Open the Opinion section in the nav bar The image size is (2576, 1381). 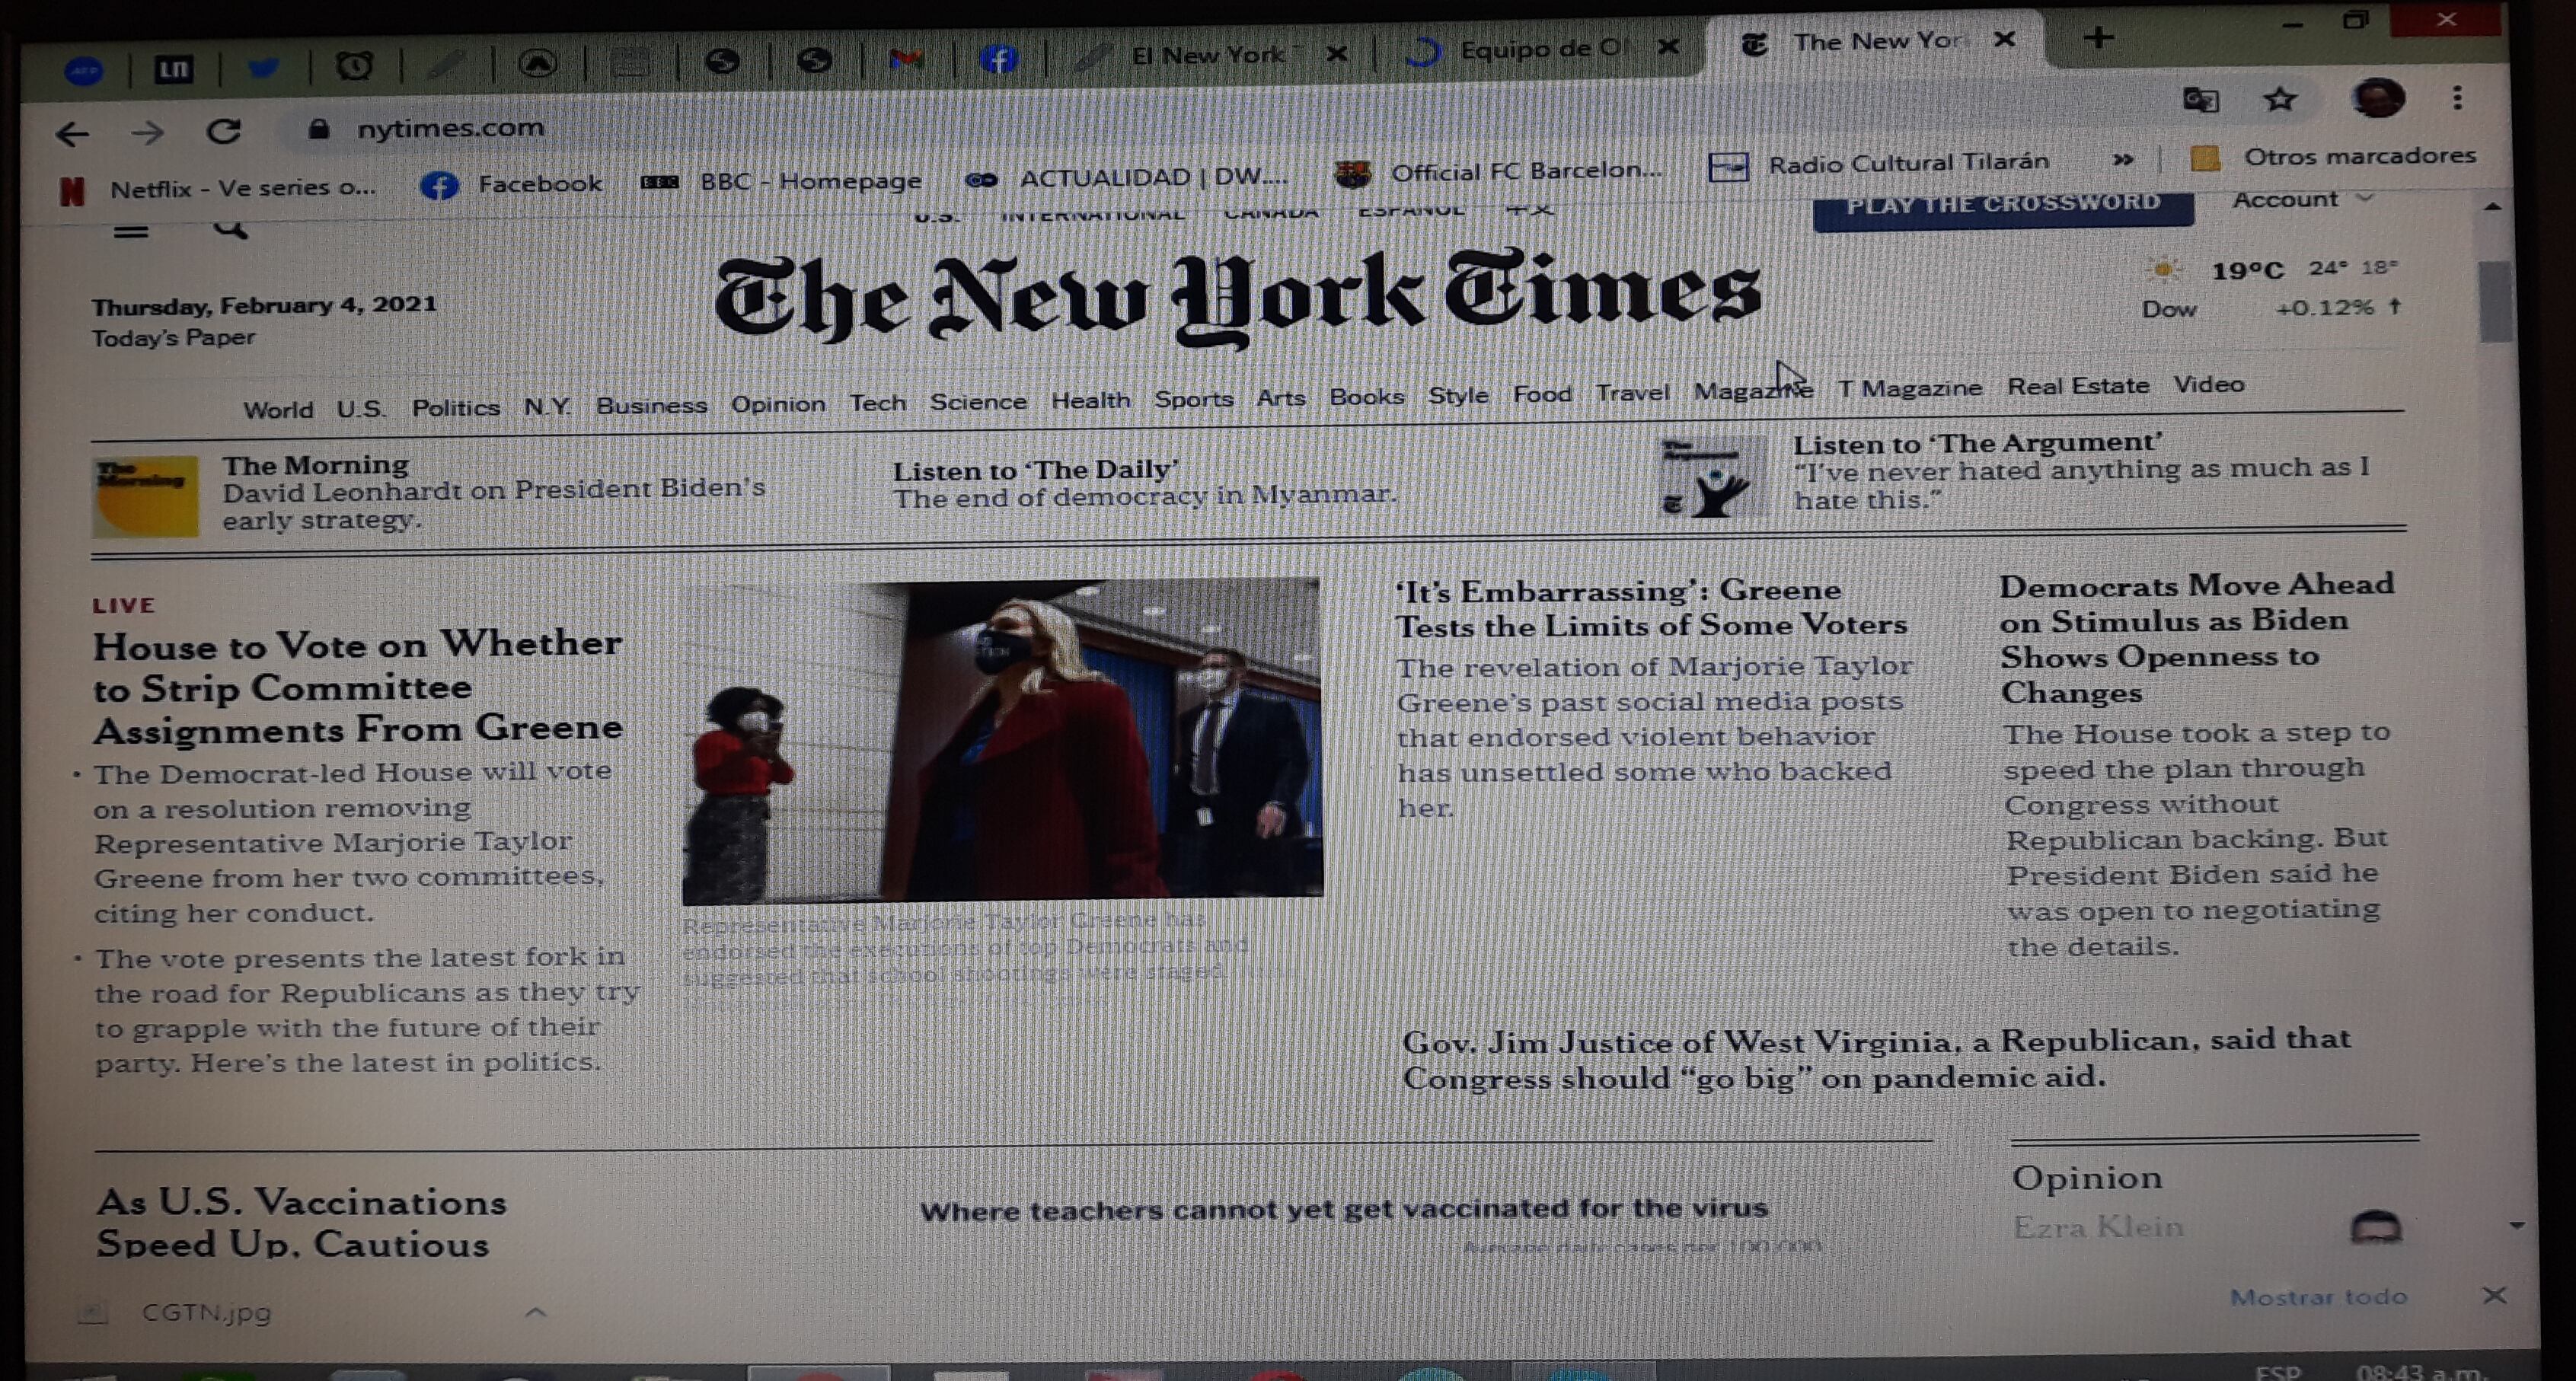pos(778,404)
